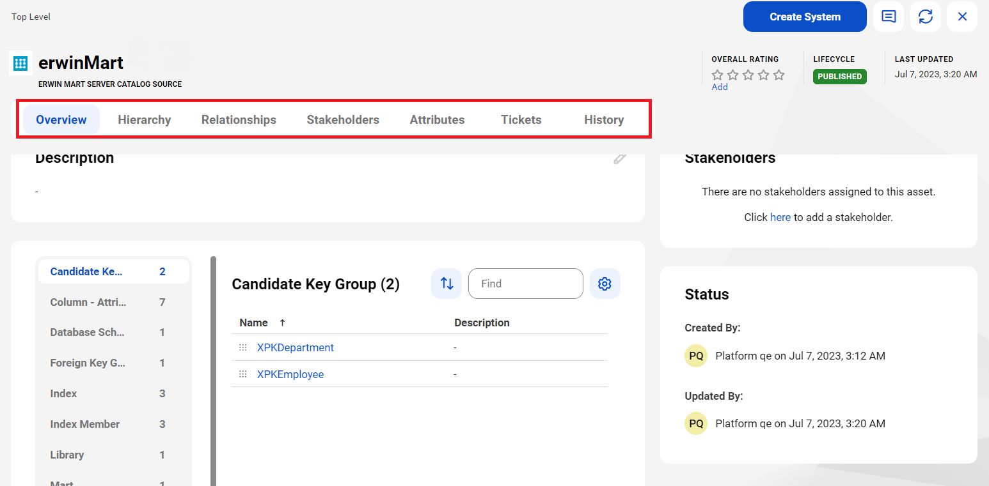Open the Tickets tab
Viewport: 989px width, 486px height.
[x=521, y=119]
